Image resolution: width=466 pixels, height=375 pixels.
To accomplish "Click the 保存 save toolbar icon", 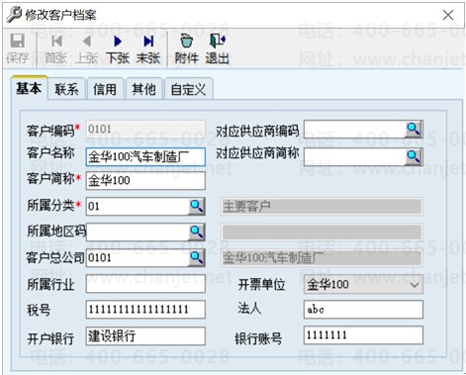I will tap(18, 48).
